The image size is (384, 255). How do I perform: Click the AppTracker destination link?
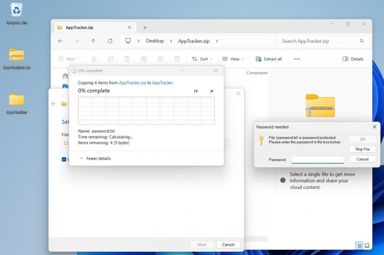pos(163,83)
